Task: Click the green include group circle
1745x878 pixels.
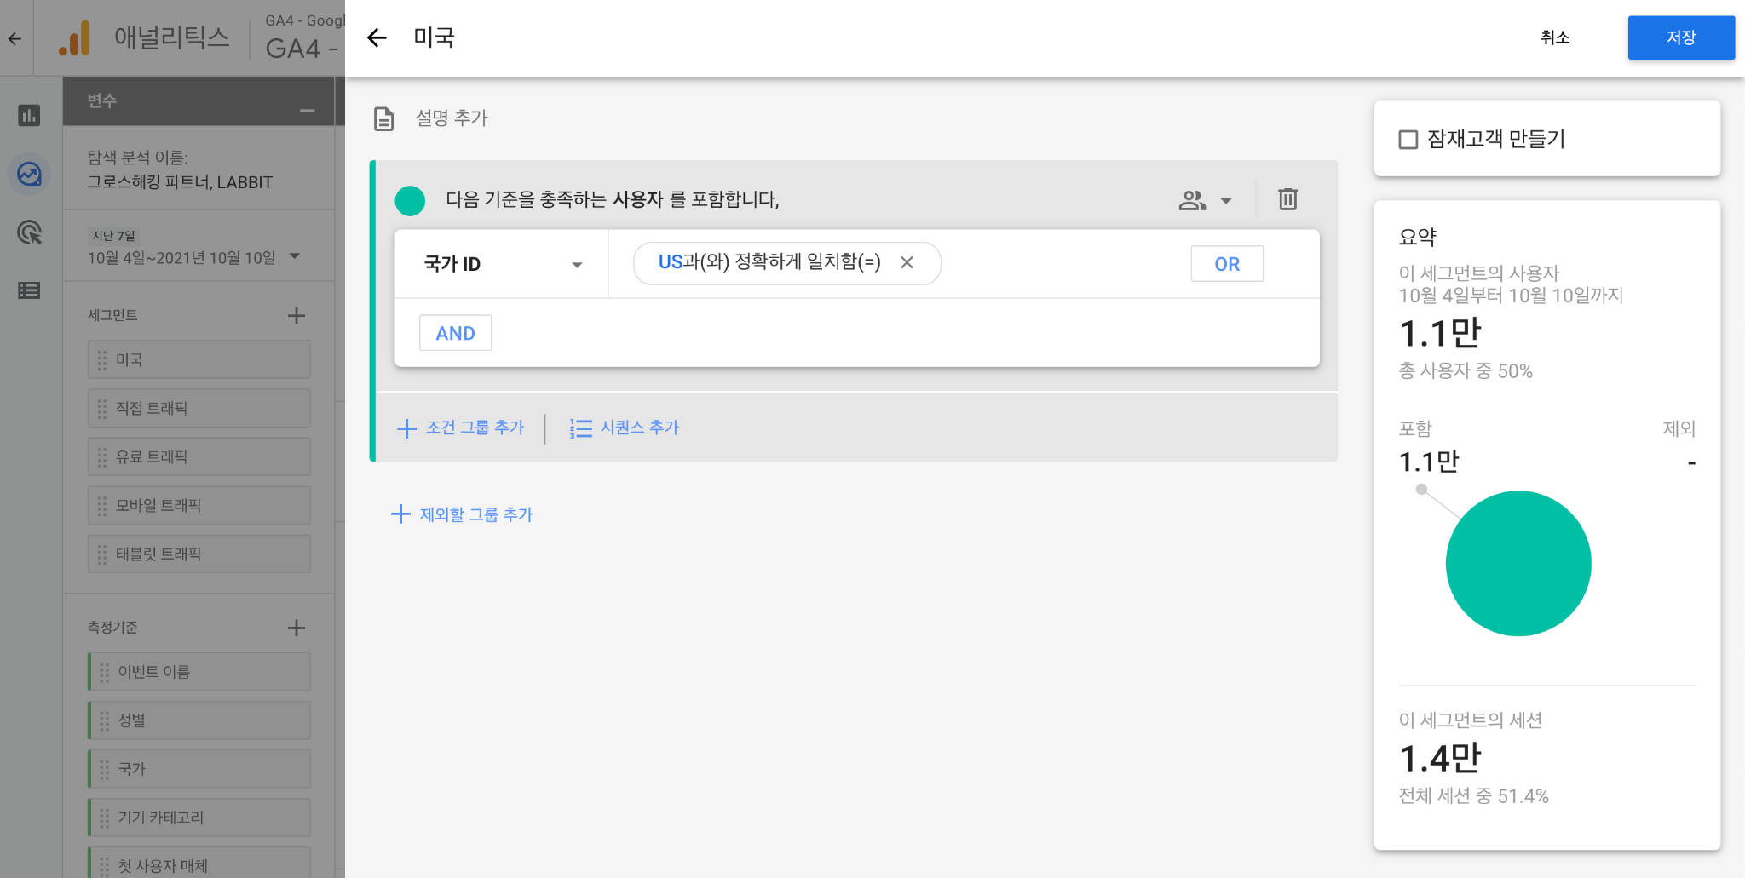Action: (410, 200)
